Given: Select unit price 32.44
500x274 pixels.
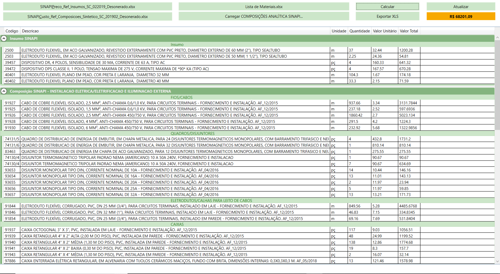Looking at the screenshot, I should click(384, 50).
